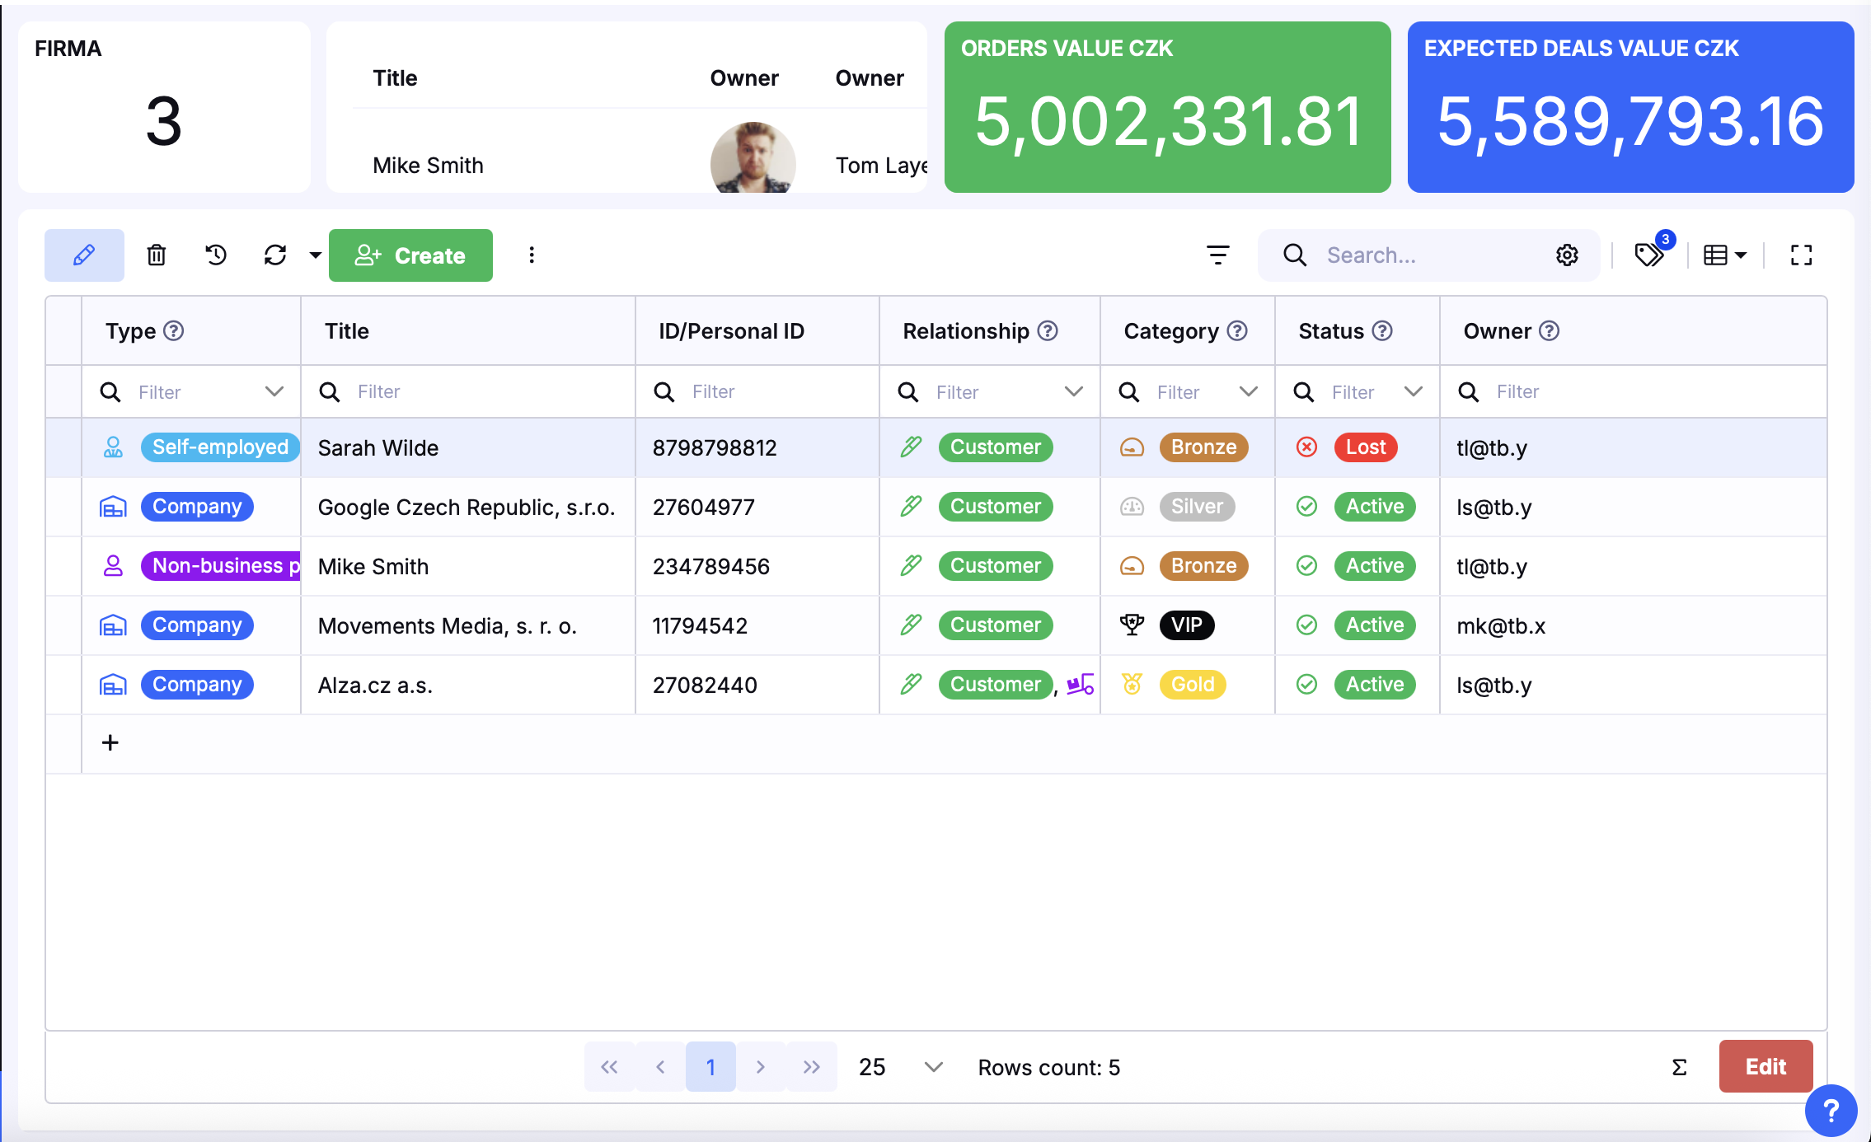Click the refresh arrows icon
Screen dimensions: 1871x1142
point(275,255)
